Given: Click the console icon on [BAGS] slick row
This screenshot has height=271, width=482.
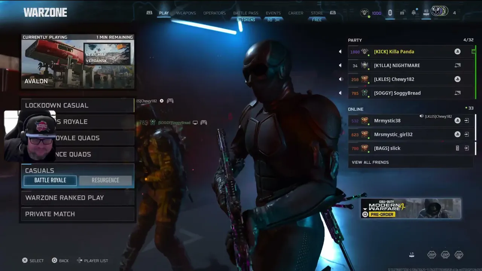Looking at the screenshot, I should (458, 148).
